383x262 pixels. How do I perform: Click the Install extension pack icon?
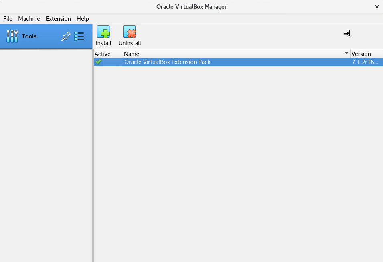pyautogui.click(x=103, y=32)
